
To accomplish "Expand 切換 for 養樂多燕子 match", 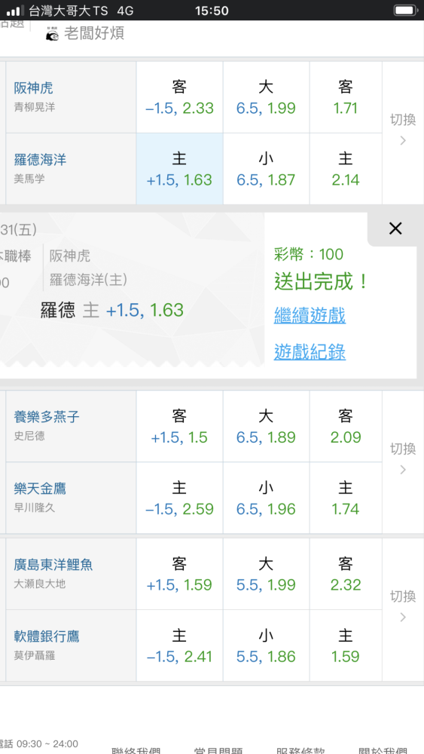I will click(403, 459).
